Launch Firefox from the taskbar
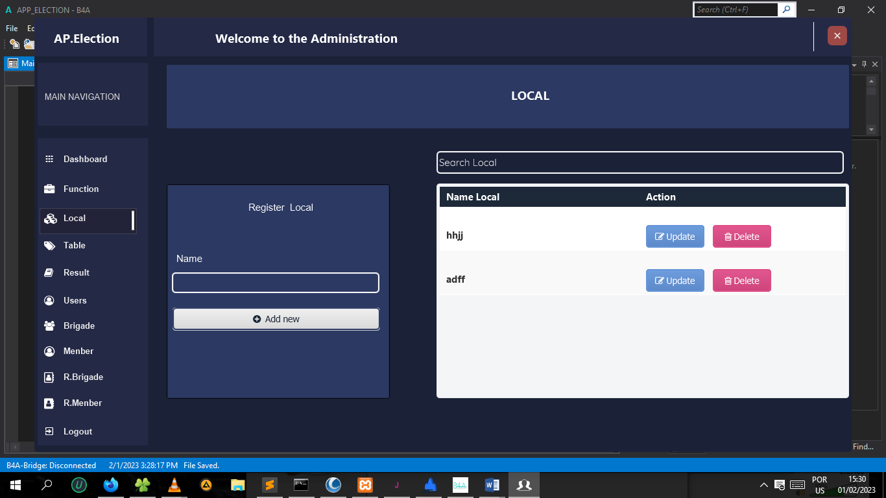 point(111,485)
